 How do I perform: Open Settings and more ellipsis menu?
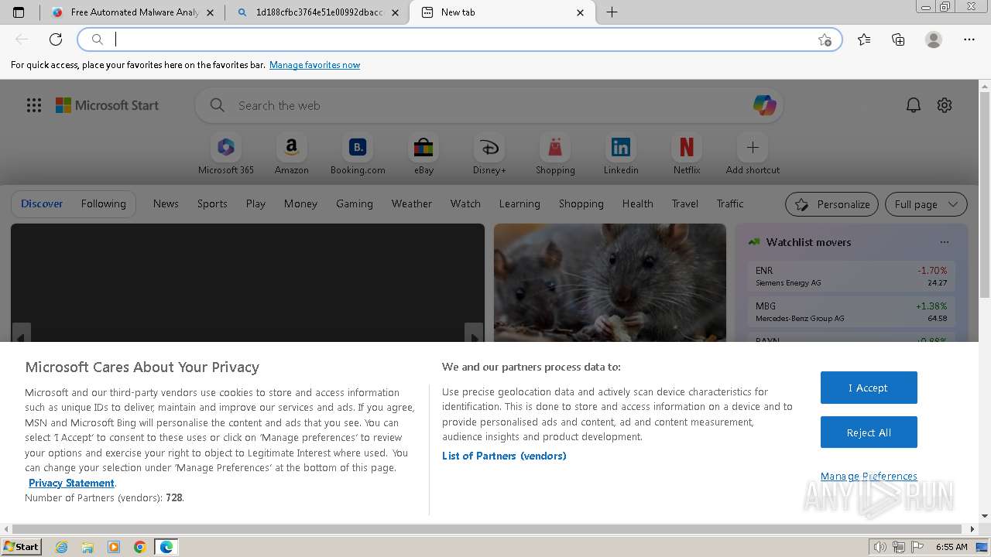tap(969, 39)
